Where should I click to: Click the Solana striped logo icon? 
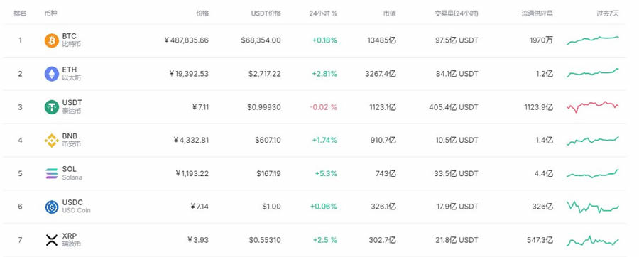(52, 173)
